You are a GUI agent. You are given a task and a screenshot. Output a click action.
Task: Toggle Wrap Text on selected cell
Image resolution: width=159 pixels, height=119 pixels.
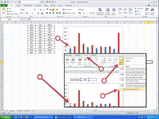[67, 9]
